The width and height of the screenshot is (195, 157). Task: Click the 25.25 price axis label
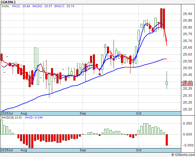point(188,102)
